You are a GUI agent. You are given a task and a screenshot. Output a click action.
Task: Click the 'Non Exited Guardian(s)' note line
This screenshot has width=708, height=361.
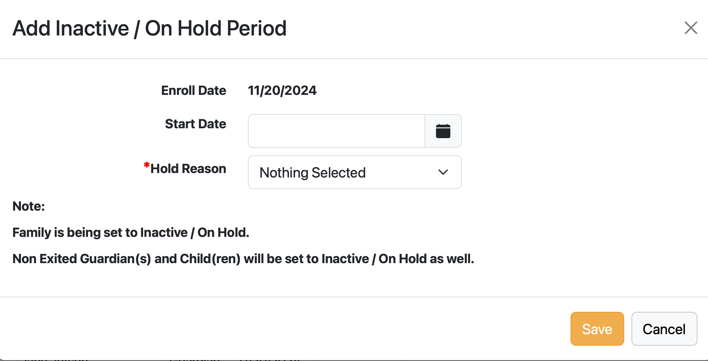243,259
